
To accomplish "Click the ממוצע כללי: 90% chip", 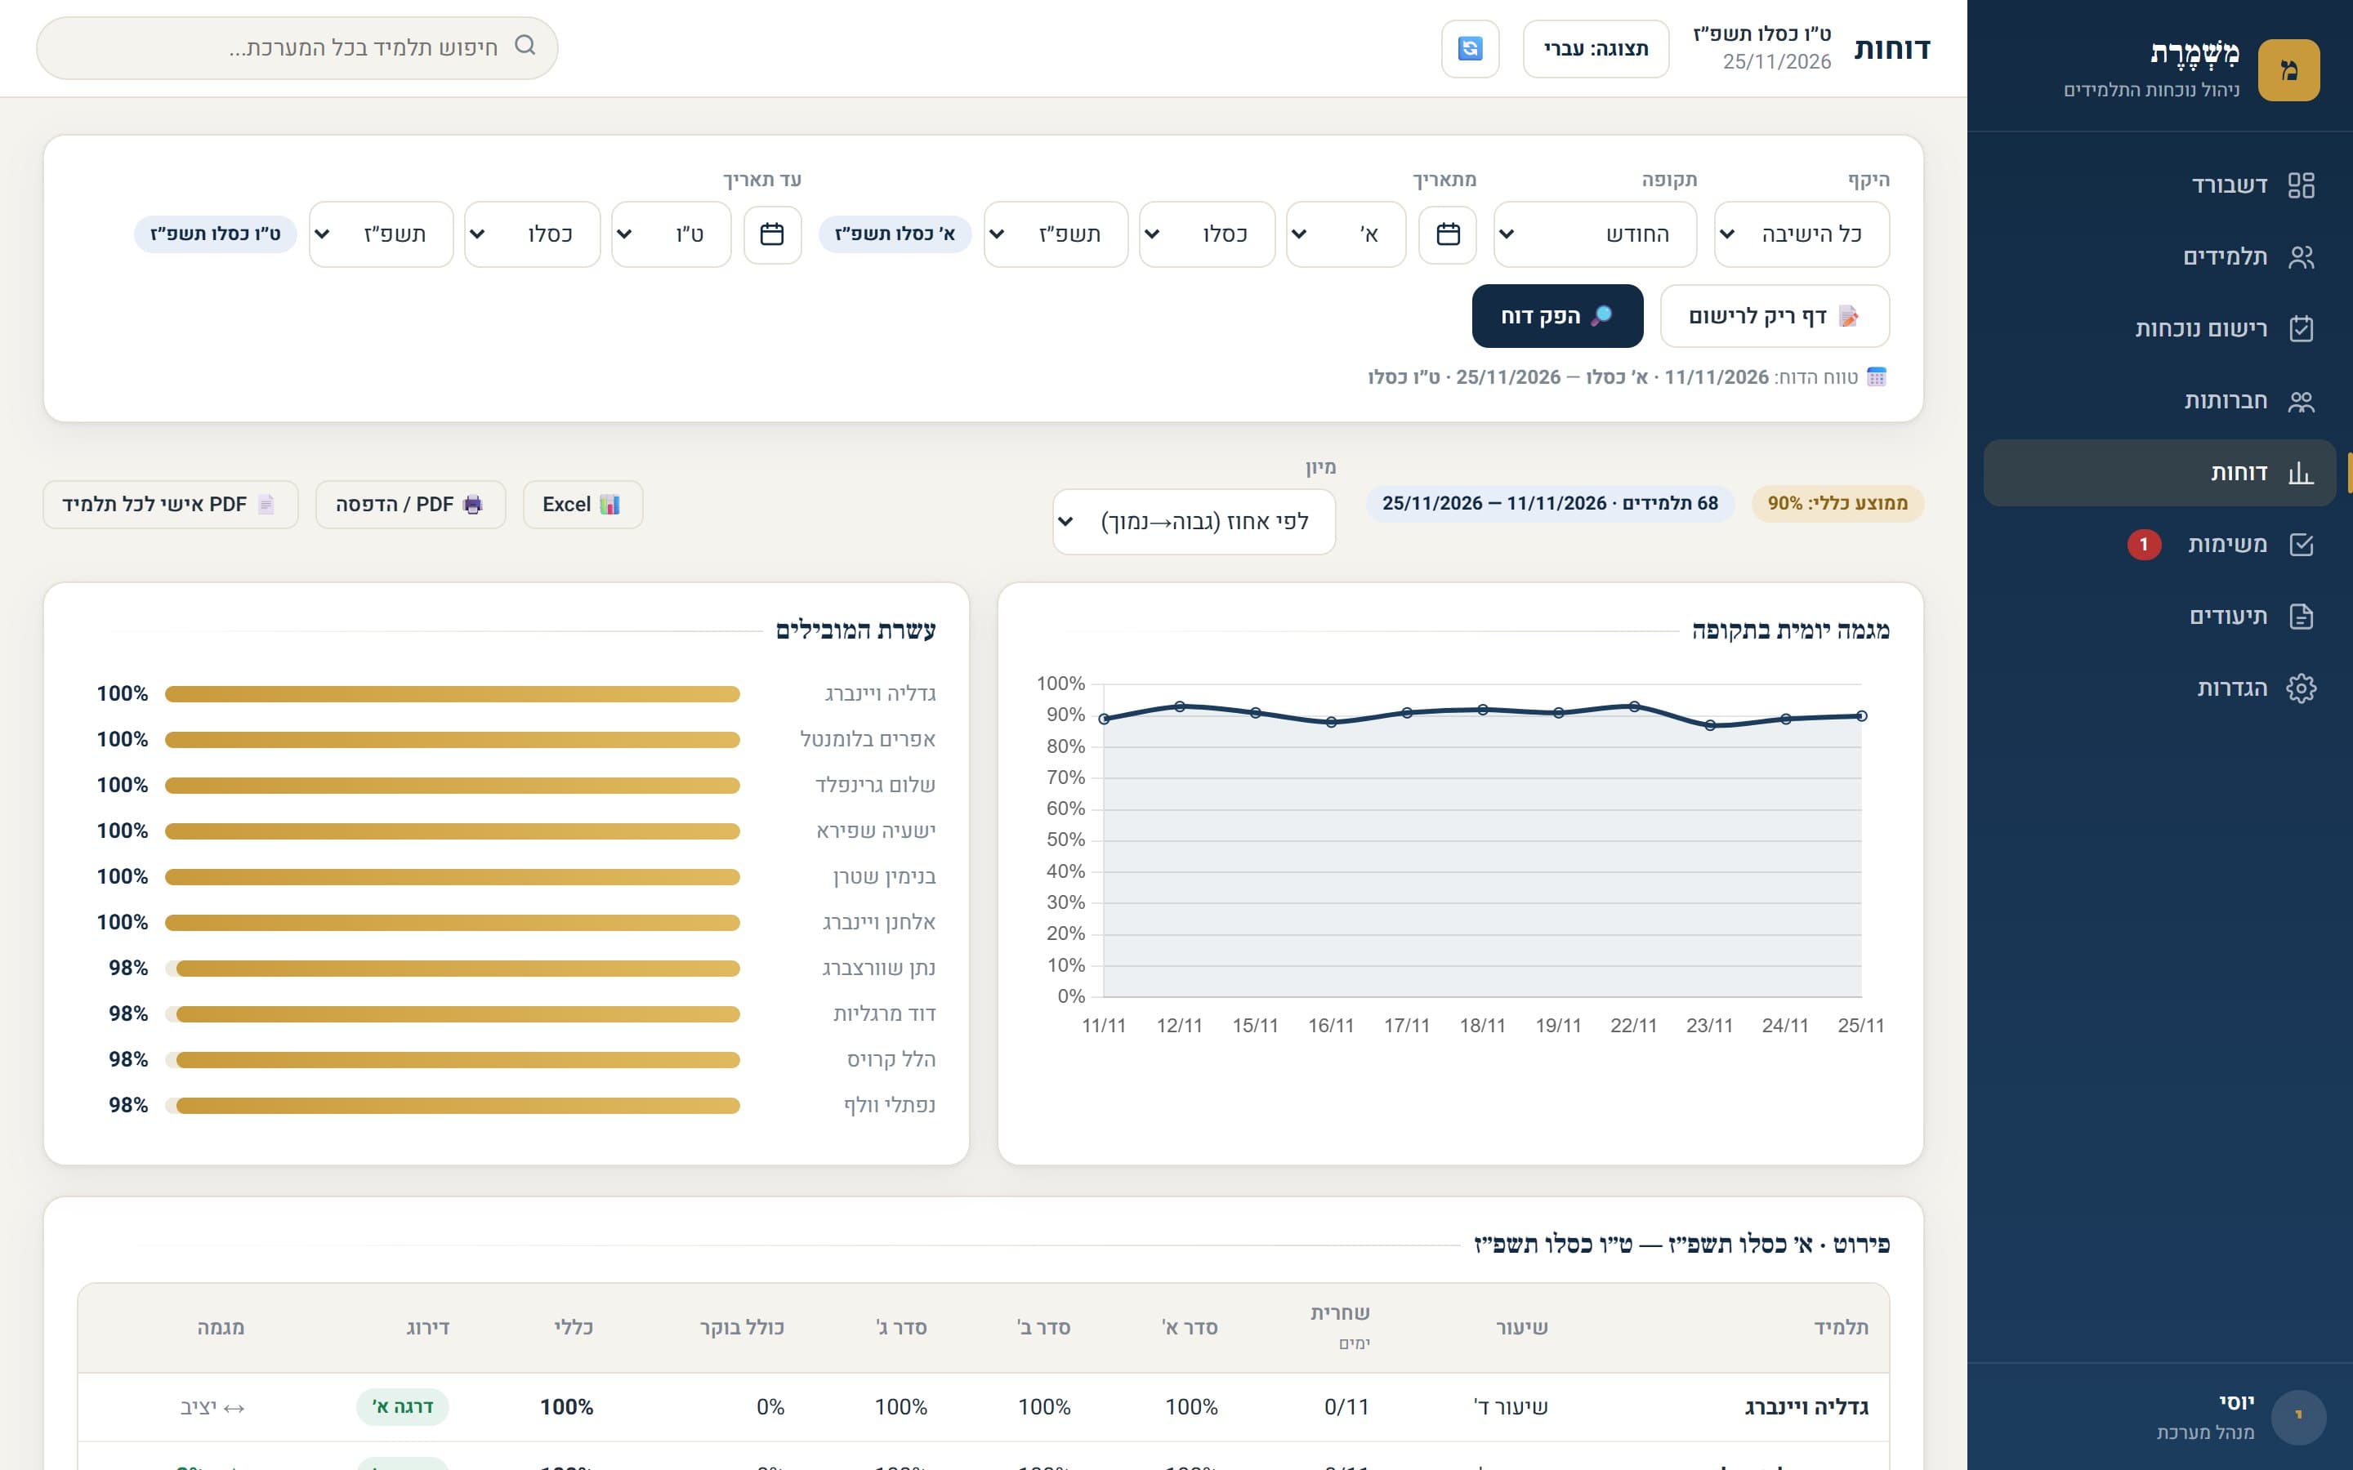I will (1837, 504).
